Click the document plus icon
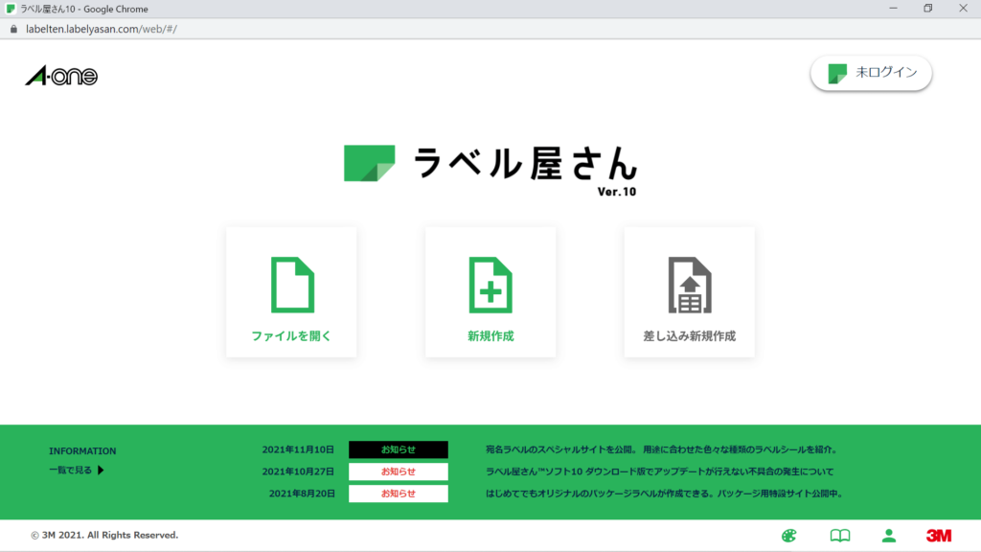 pos(490,285)
